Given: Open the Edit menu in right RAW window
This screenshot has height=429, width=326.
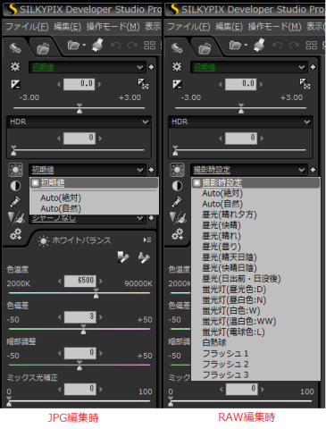Looking at the screenshot, I should click(229, 27).
